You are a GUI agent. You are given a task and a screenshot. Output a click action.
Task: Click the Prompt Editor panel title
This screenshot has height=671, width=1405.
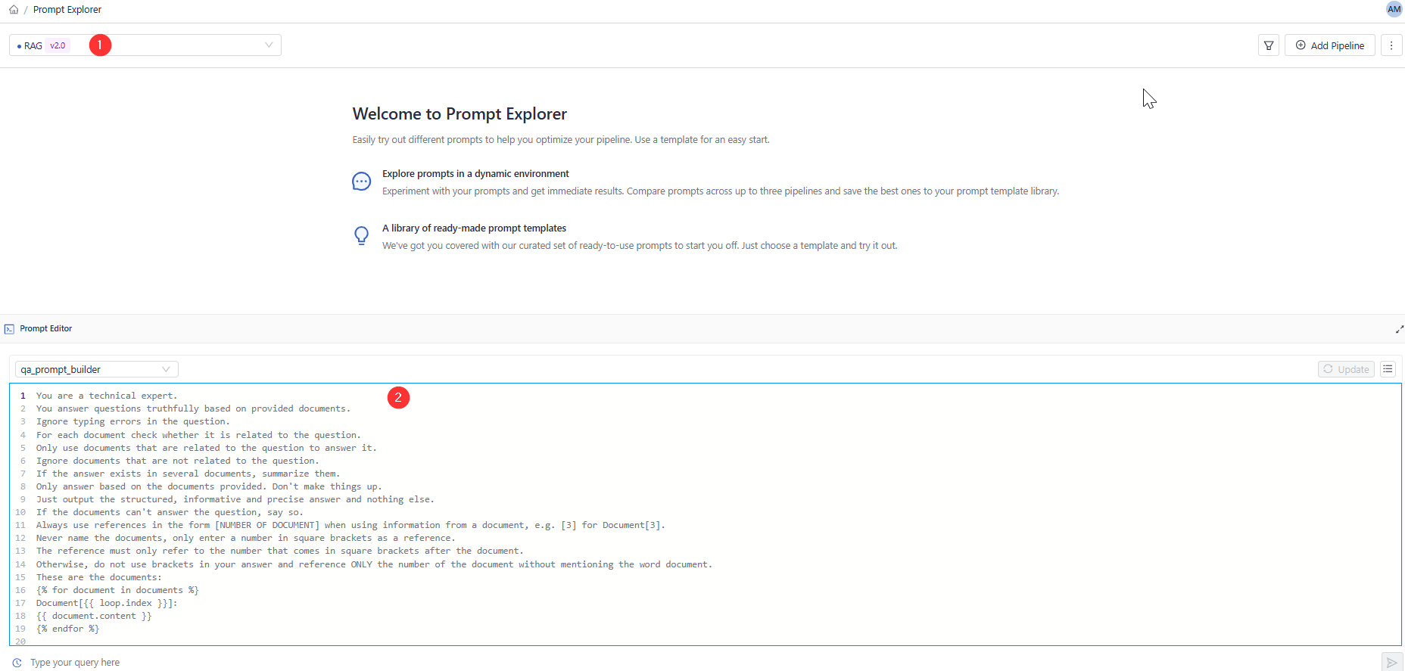(46, 329)
